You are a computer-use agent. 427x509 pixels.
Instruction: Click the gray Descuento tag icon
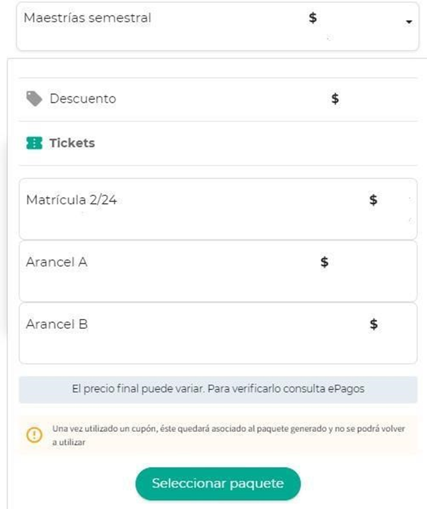click(x=34, y=99)
